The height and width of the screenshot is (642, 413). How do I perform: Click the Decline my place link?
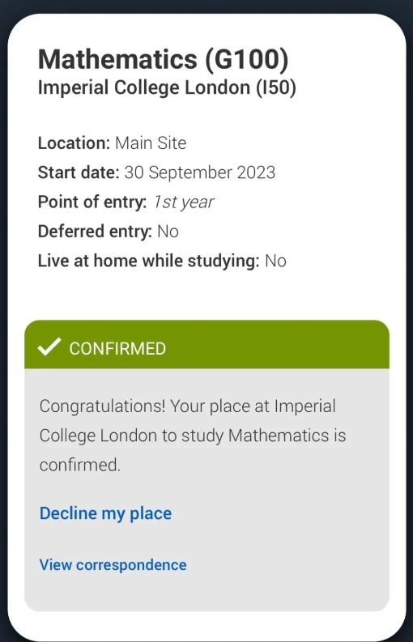tap(105, 513)
